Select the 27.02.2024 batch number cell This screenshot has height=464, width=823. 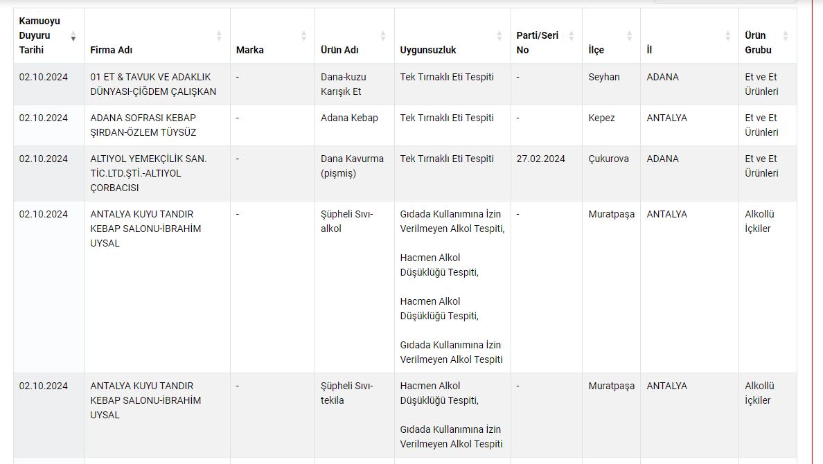(x=540, y=159)
